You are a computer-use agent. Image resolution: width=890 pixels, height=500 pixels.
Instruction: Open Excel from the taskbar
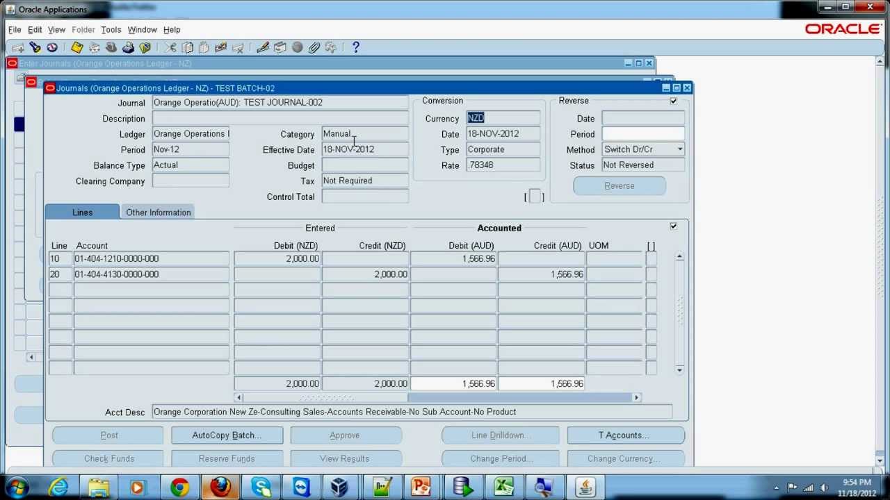coord(504,487)
